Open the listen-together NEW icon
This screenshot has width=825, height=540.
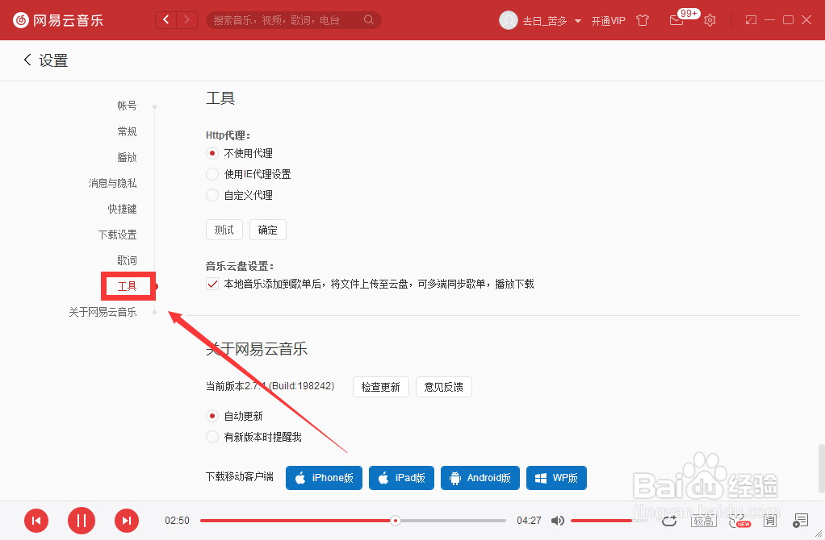click(x=739, y=521)
